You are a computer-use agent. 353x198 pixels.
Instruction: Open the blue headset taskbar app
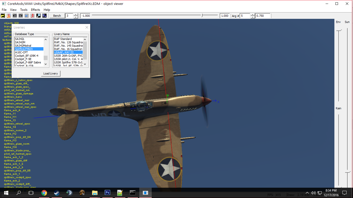coord(70,193)
